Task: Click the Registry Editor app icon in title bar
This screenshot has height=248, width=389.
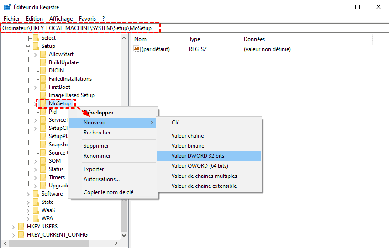Action: tap(7, 7)
